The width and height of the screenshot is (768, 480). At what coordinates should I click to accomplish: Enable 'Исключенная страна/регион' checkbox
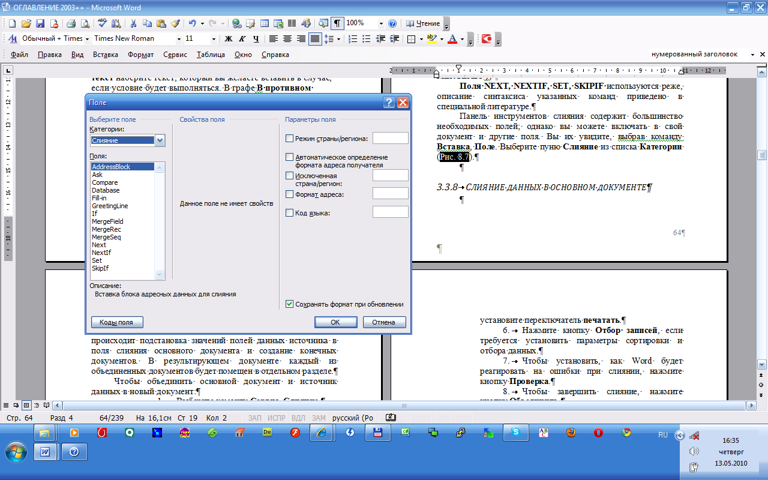290,176
